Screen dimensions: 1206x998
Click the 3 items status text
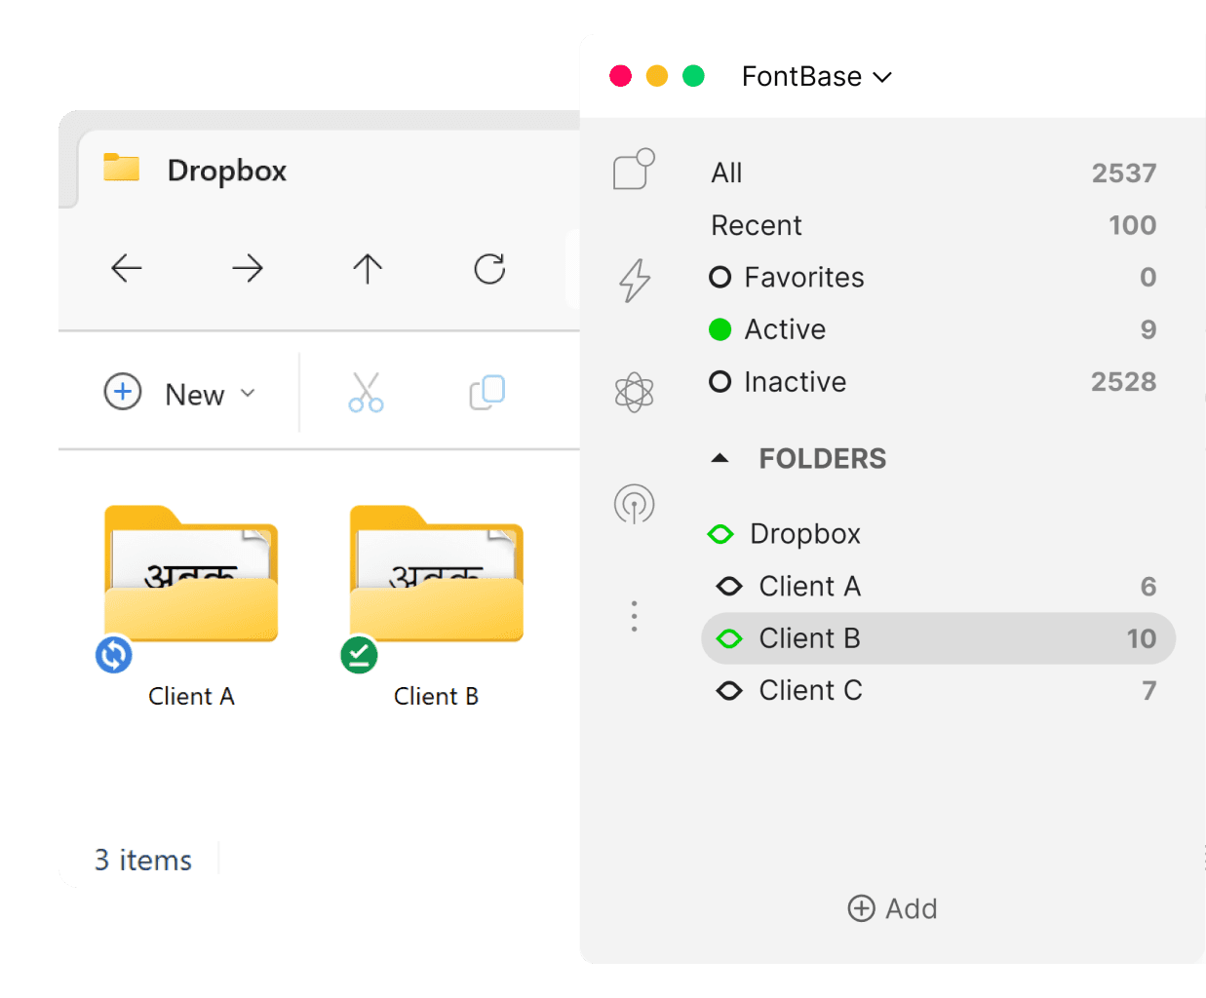[x=143, y=860]
